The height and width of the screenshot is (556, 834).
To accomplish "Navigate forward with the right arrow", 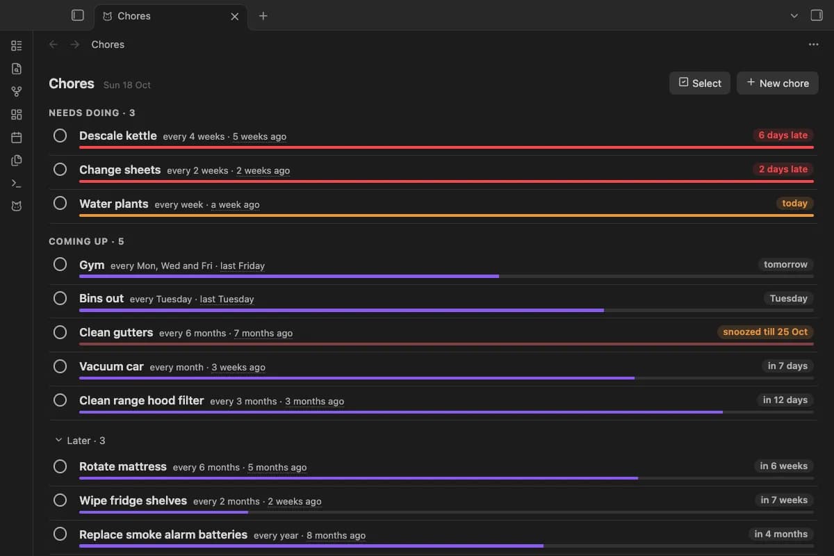I will [75, 44].
